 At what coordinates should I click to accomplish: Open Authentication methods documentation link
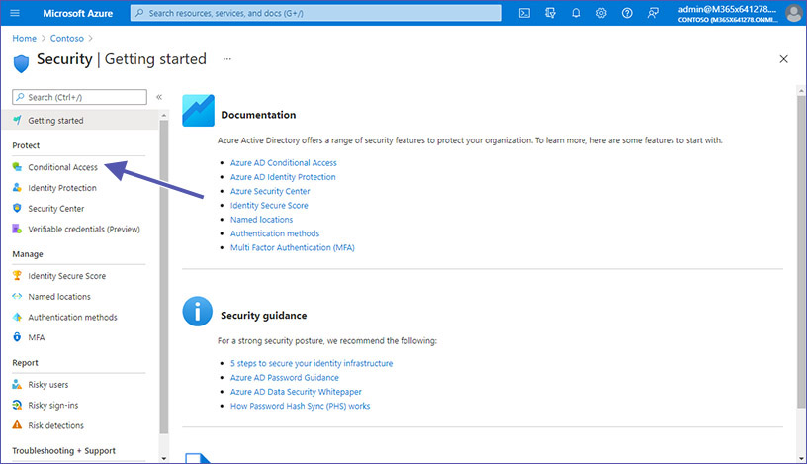click(x=275, y=233)
